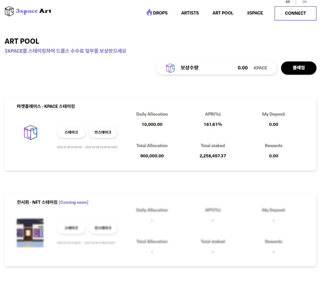Click the 900,000.00 total allocation value
This screenshot has height=282, width=331.
tap(152, 156)
